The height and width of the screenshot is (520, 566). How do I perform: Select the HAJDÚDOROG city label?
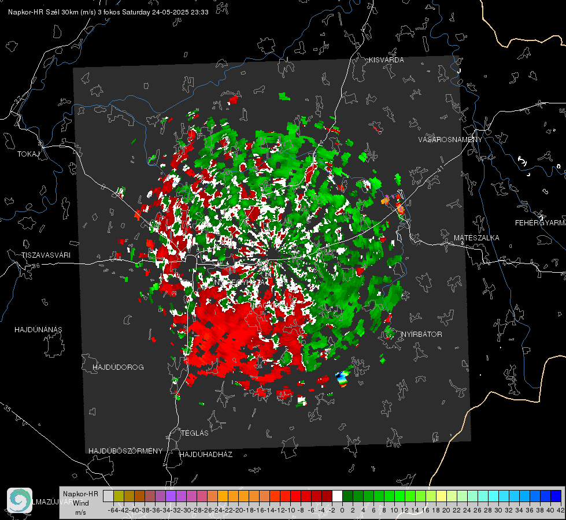click(118, 367)
